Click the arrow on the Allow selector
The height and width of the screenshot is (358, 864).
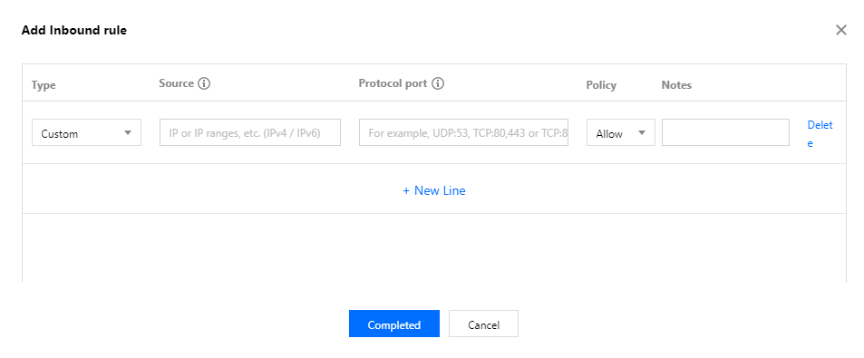(x=641, y=132)
